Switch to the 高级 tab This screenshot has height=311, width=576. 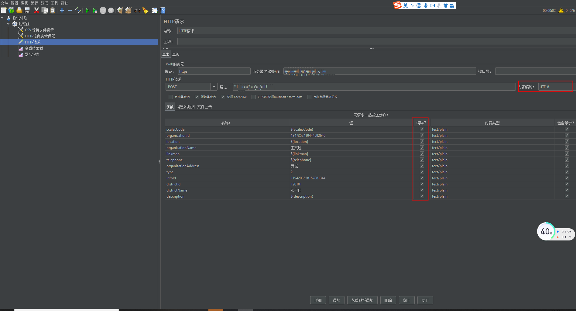point(176,54)
